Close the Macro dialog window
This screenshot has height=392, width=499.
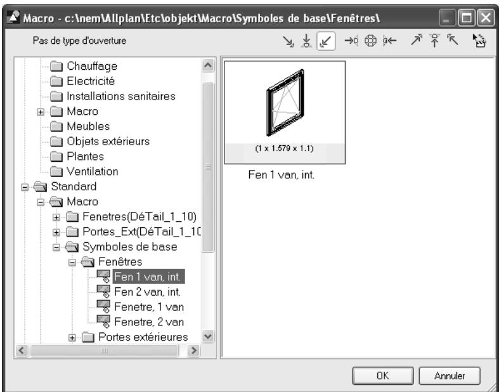click(486, 18)
